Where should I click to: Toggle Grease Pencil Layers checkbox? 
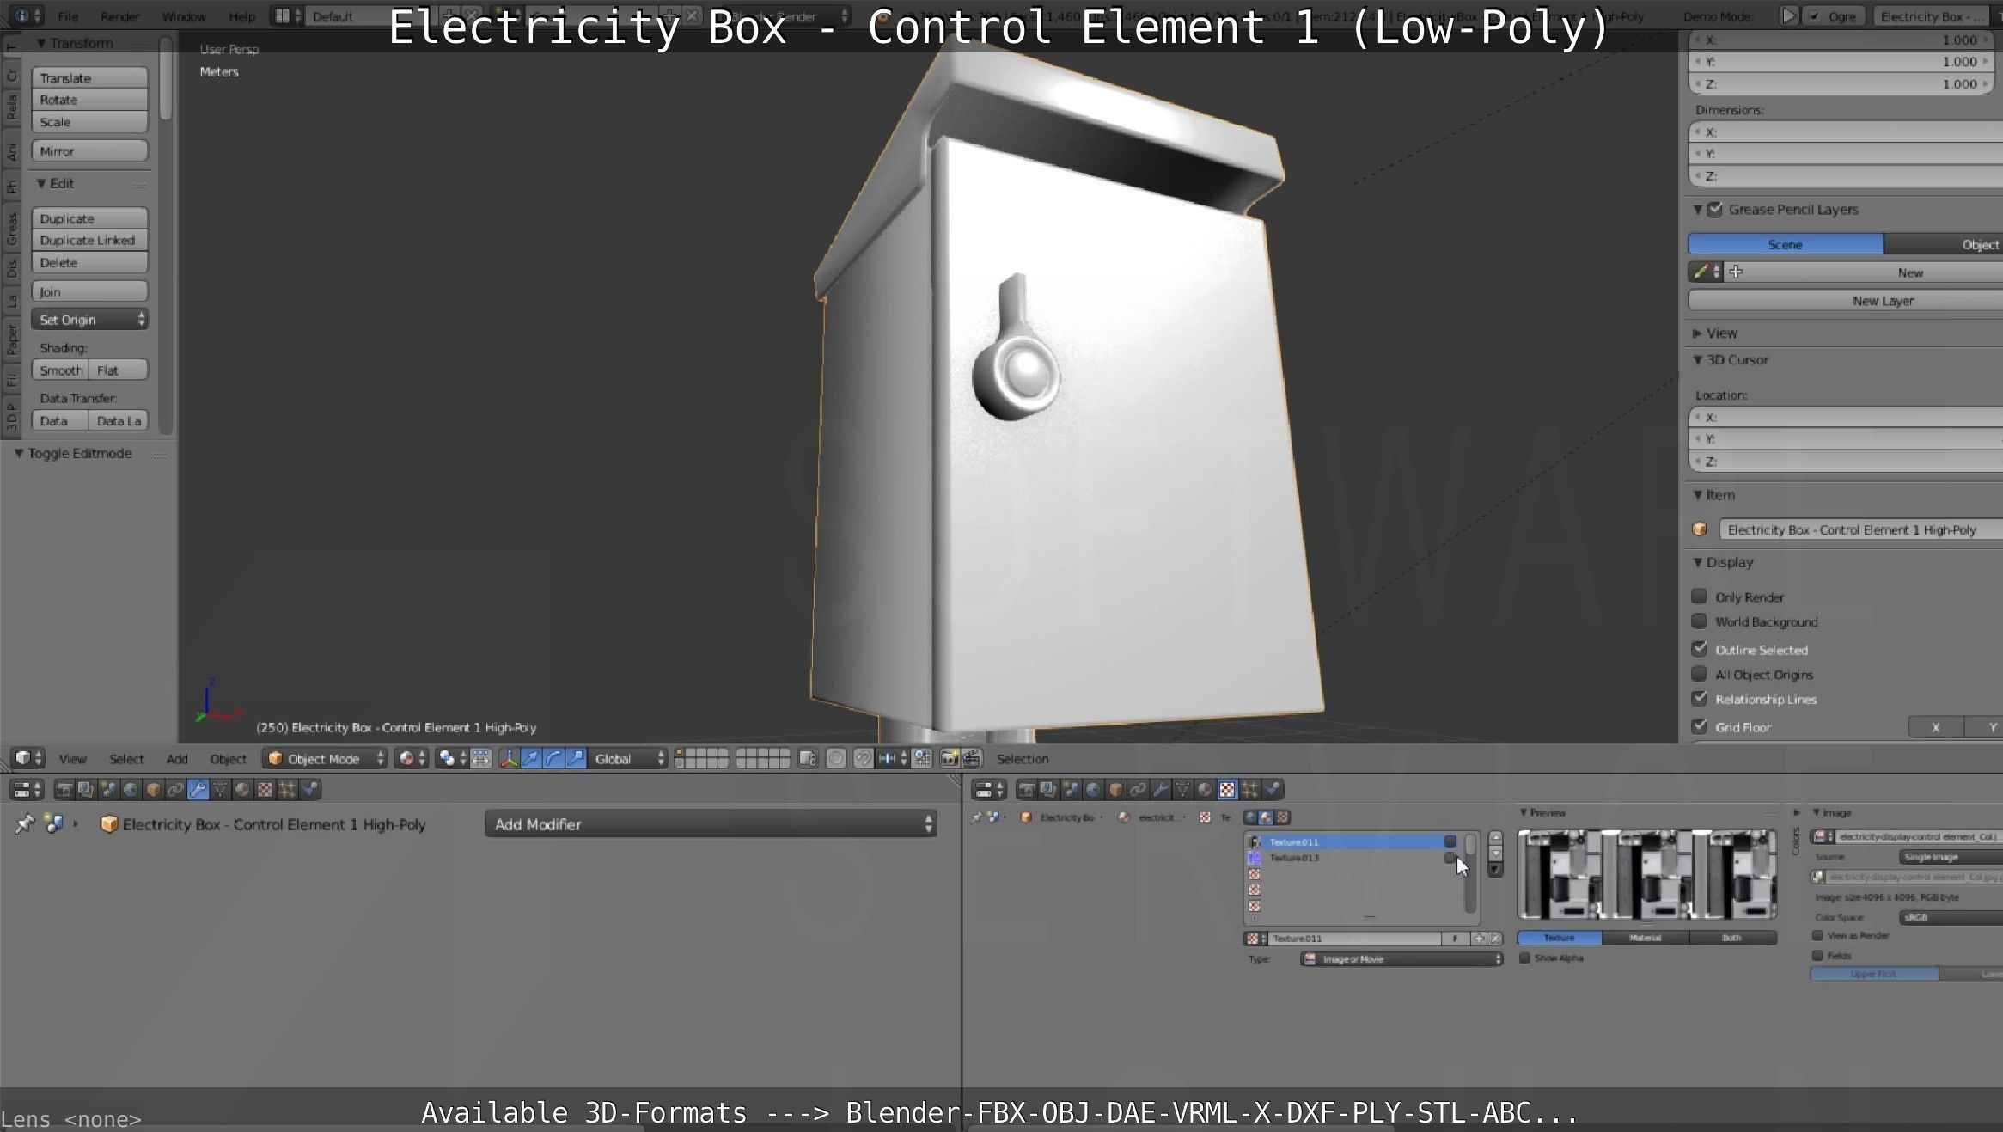[1715, 209]
